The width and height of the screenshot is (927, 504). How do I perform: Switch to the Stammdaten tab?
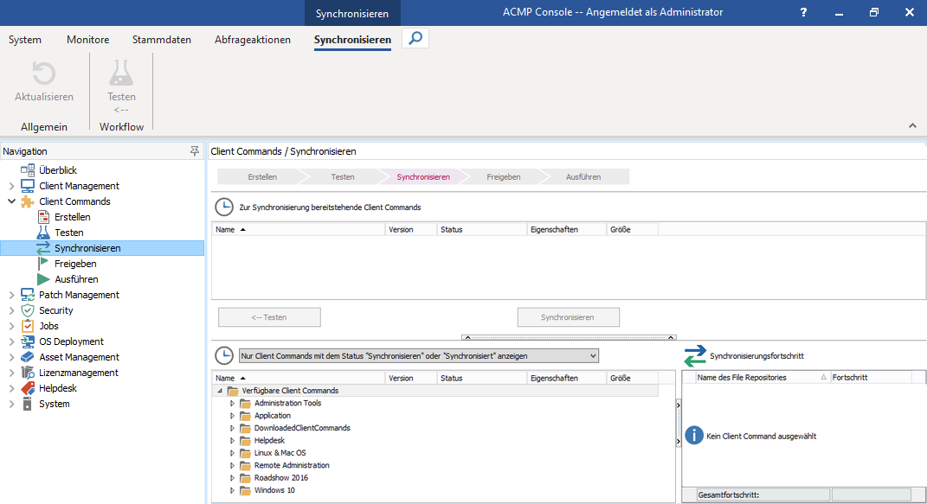tap(161, 39)
